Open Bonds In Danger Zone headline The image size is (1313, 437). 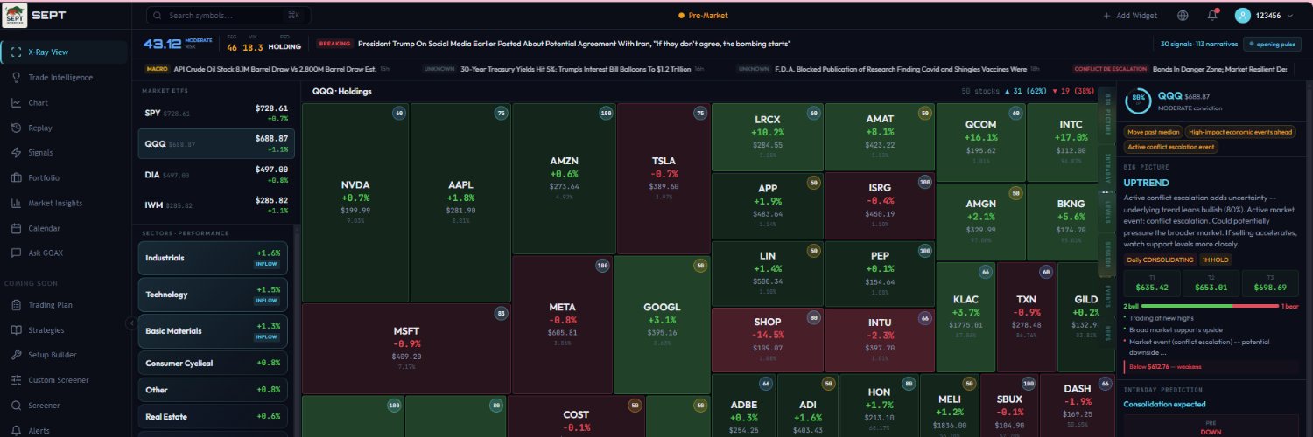click(x=1220, y=68)
